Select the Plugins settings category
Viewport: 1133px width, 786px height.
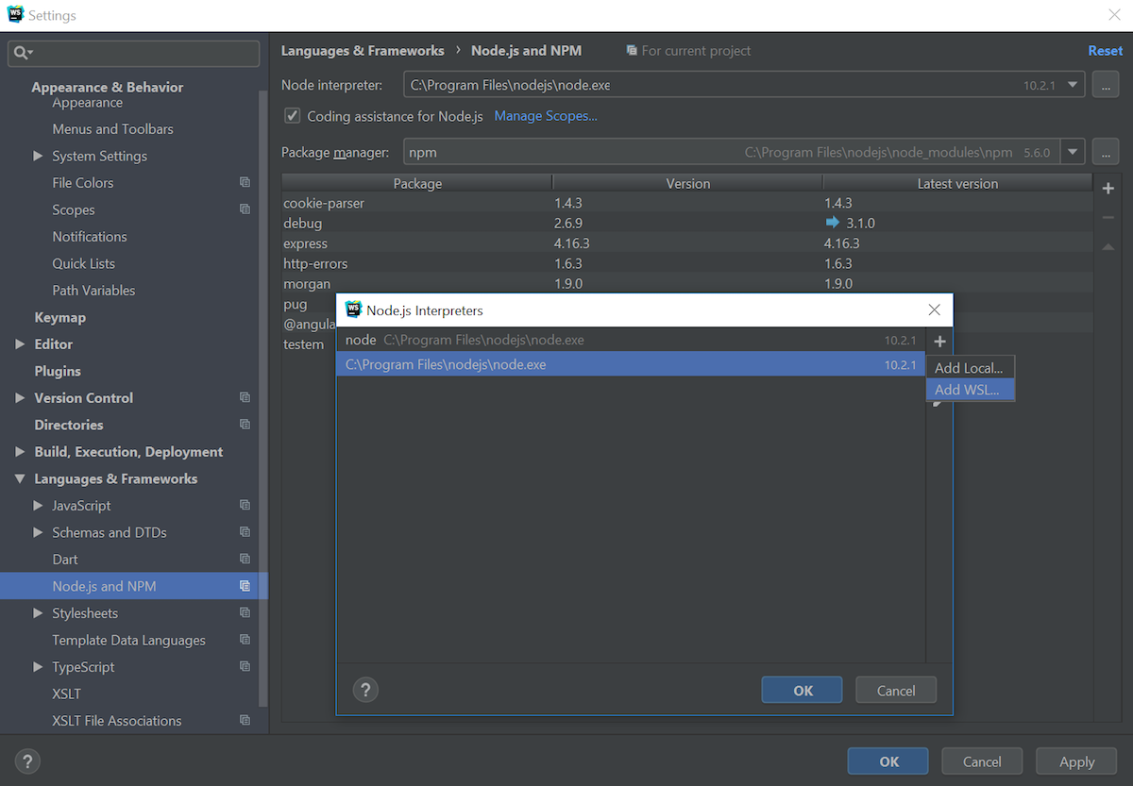point(58,371)
